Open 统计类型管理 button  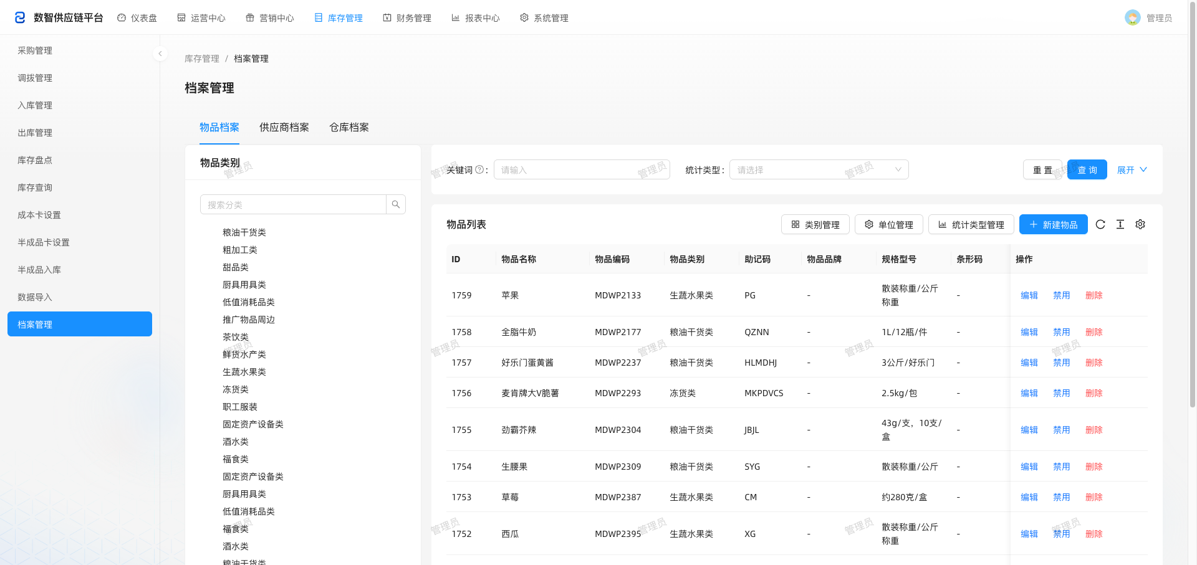971,224
